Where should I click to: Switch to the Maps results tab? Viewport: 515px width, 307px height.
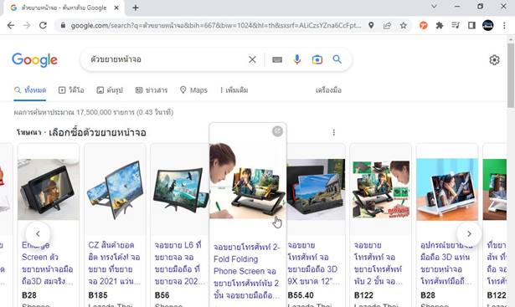[x=193, y=90]
